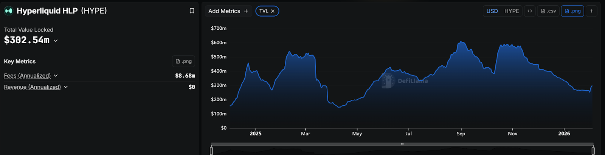
Task: Click the Jul label on chart axis
Action: (409, 134)
